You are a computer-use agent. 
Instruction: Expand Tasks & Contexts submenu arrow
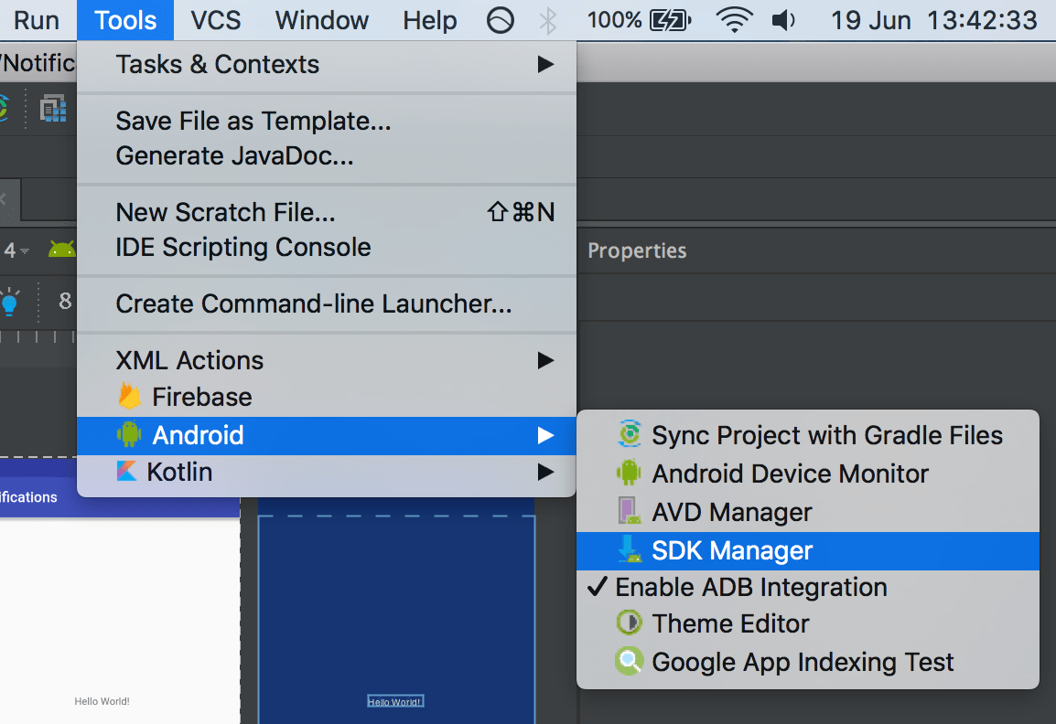coord(545,65)
